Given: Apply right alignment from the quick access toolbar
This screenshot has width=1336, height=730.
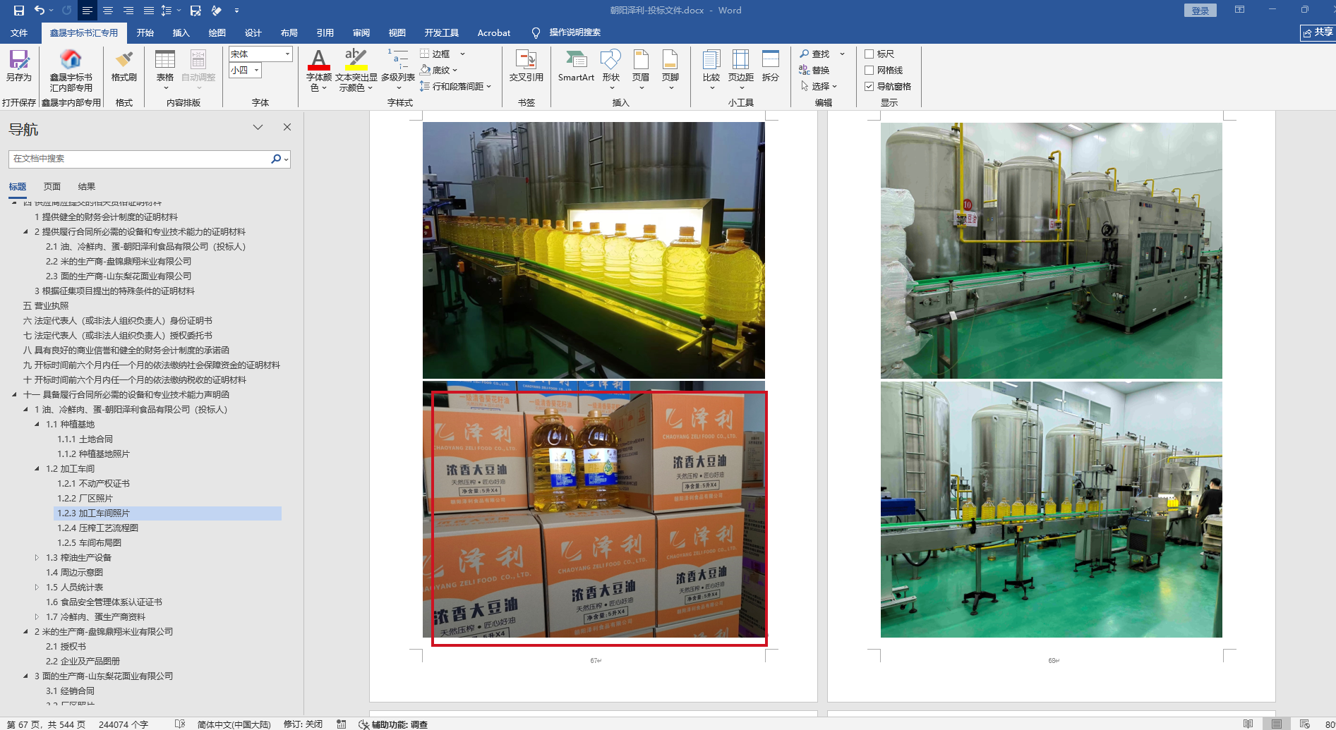Looking at the screenshot, I should (x=128, y=11).
